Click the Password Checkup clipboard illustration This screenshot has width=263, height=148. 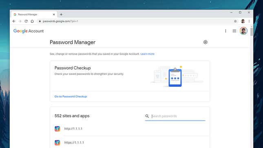point(175,77)
